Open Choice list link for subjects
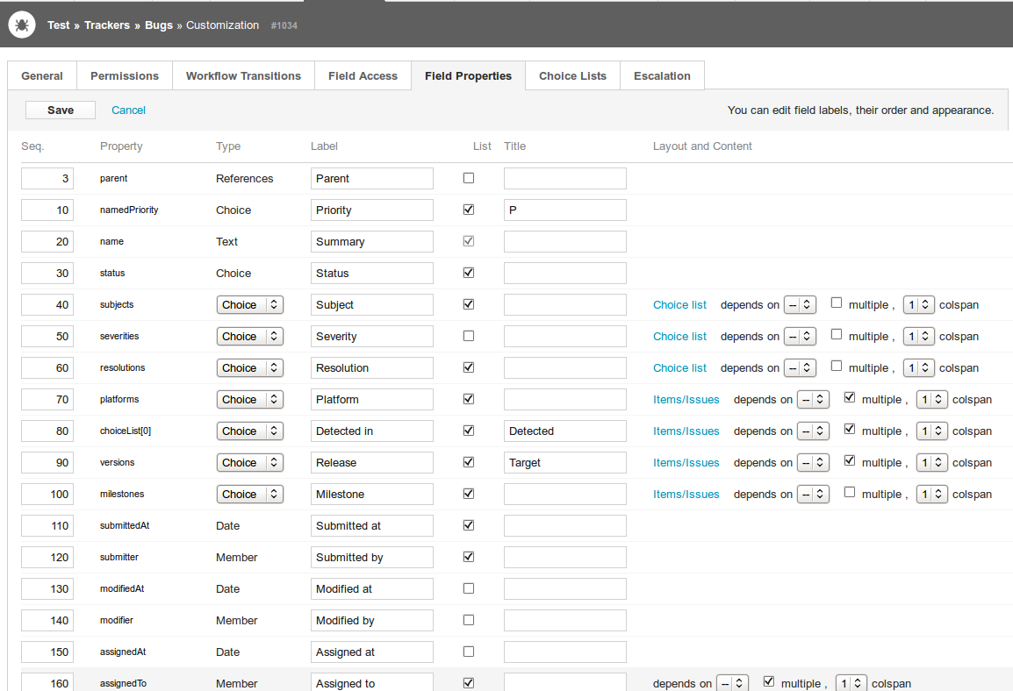 tap(679, 304)
